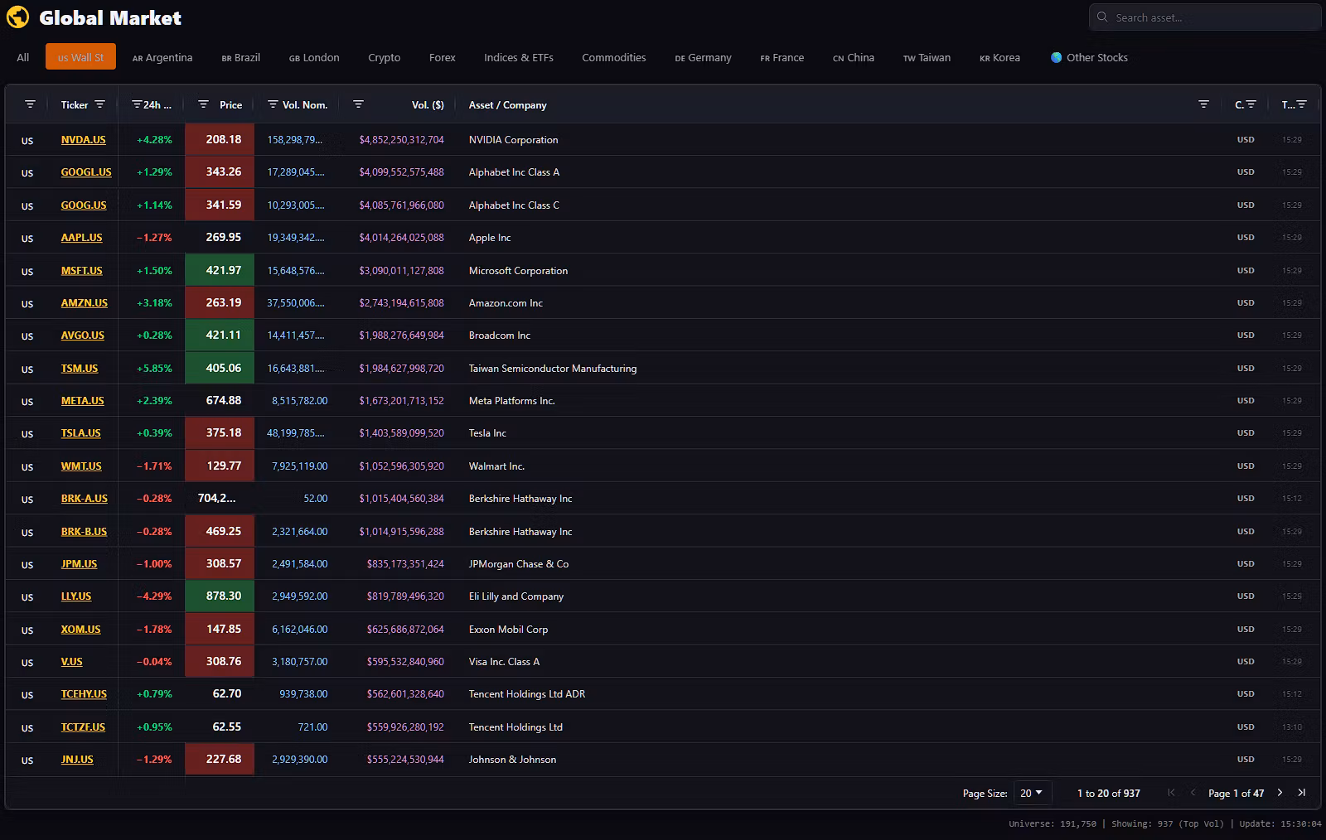This screenshot has height=840, width=1326.
Task: Open the Commodities tab
Action: coord(614,57)
